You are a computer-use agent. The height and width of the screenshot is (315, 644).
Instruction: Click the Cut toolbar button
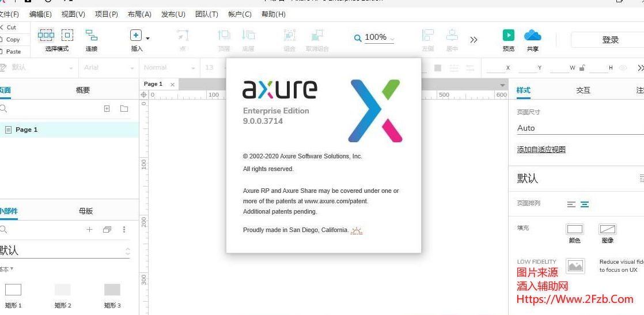pyautogui.click(x=8, y=28)
